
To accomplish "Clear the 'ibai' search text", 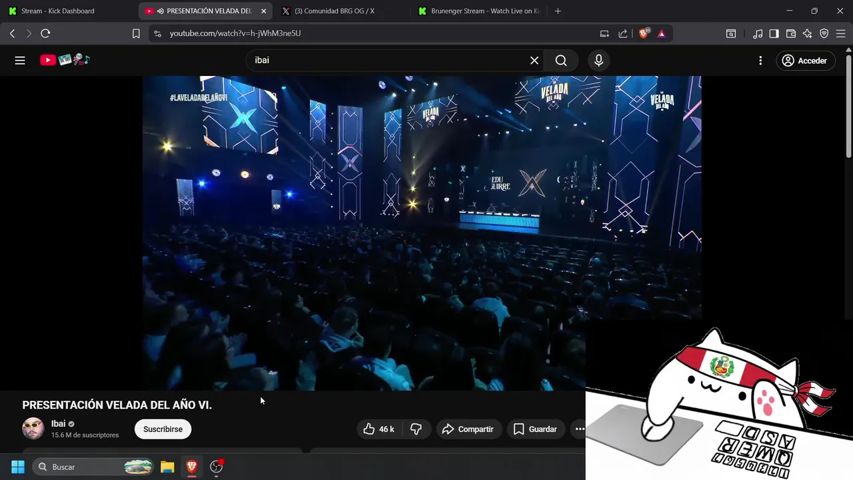I will [534, 61].
